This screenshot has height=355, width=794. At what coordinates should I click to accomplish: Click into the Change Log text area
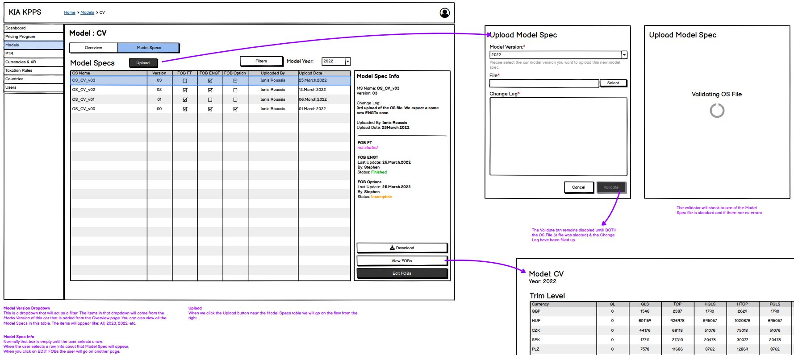[558, 136]
